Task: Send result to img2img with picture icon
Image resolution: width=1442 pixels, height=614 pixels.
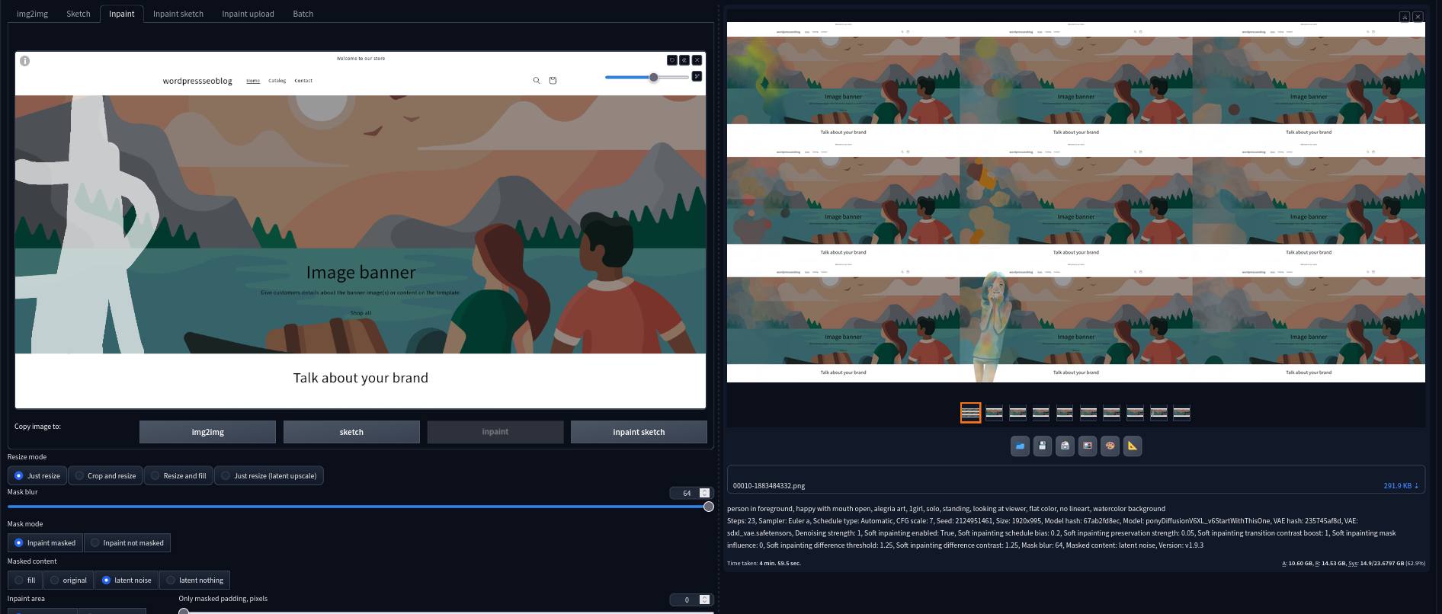Action: pos(1088,446)
